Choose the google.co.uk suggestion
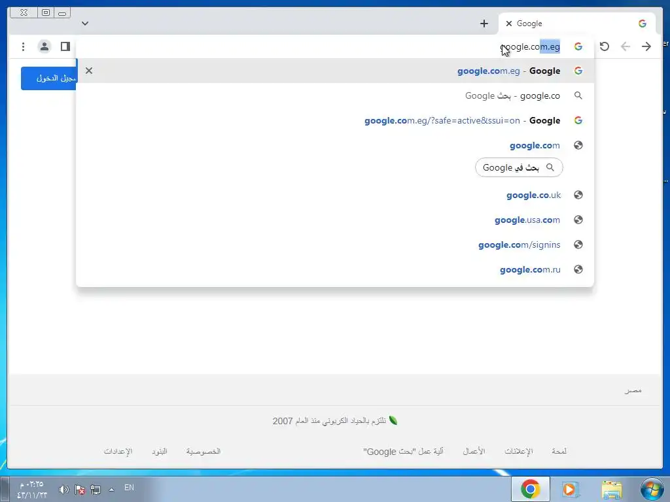The width and height of the screenshot is (670, 502). pos(335,195)
